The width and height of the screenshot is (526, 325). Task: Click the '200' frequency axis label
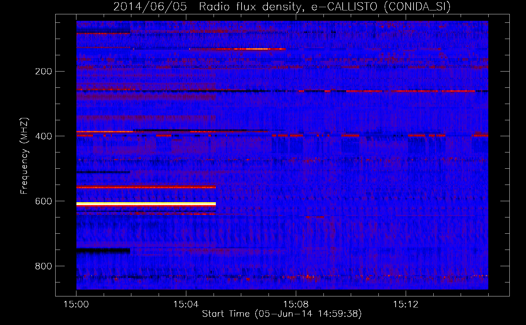[x=43, y=71]
